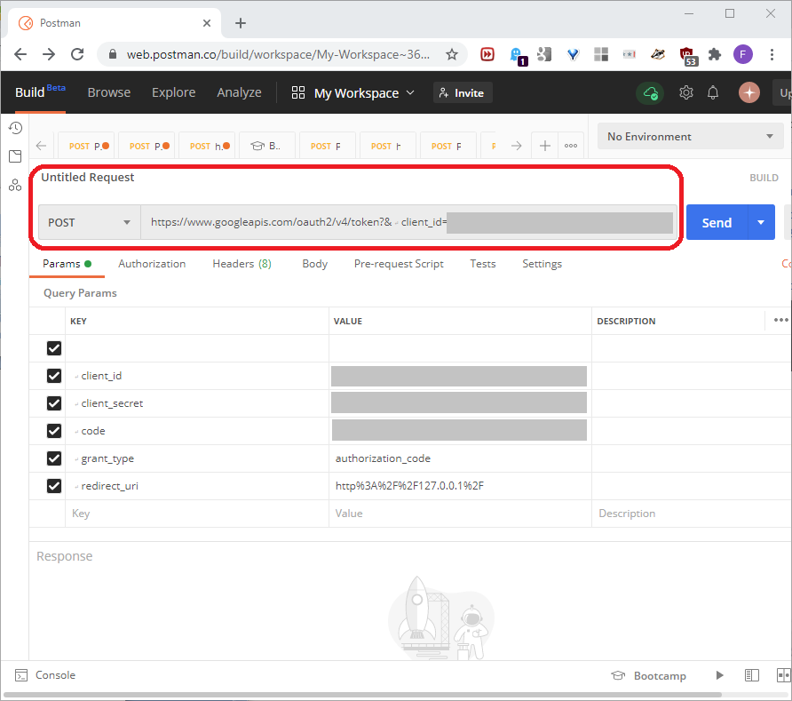Uncheck the code parameter checkbox

54,431
